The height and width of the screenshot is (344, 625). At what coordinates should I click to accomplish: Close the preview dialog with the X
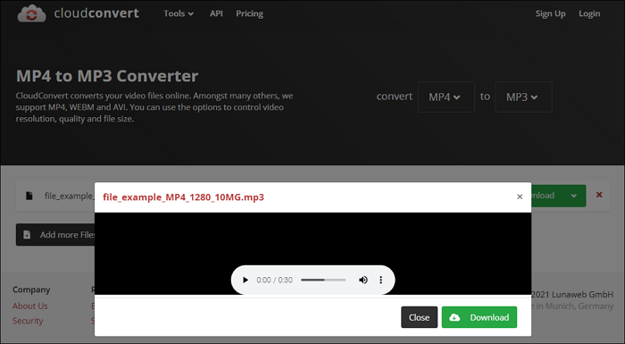point(520,197)
